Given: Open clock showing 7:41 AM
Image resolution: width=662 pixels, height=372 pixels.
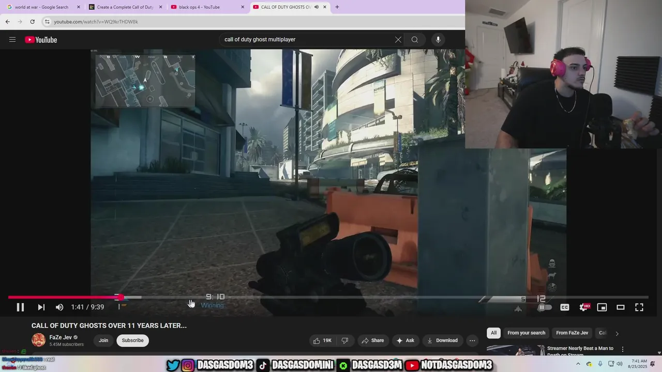Looking at the screenshot, I should [639, 364].
